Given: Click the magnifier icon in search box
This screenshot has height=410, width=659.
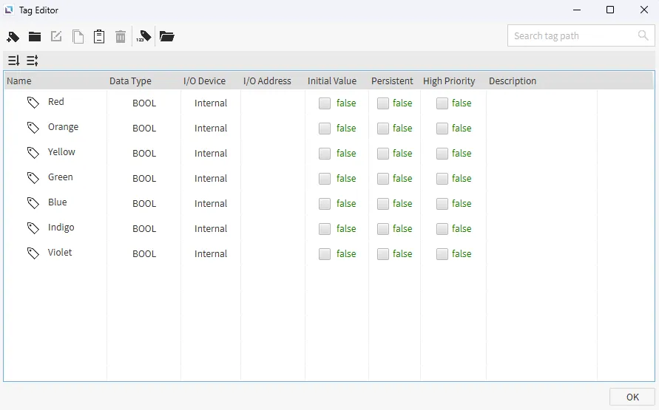Looking at the screenshot, I should point(643,35).
